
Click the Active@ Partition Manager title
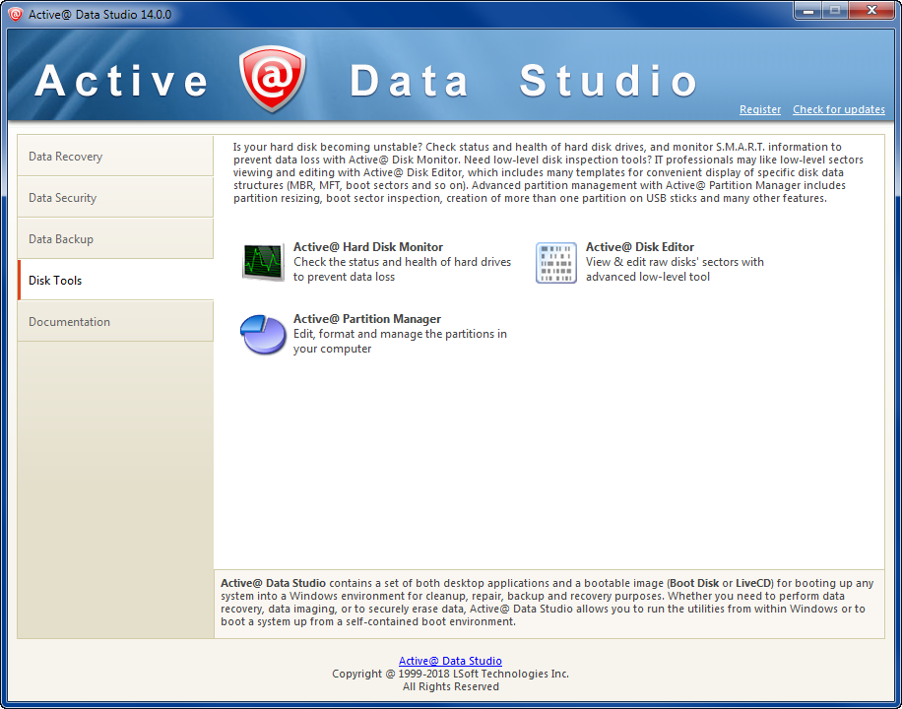tap(367, 319)
